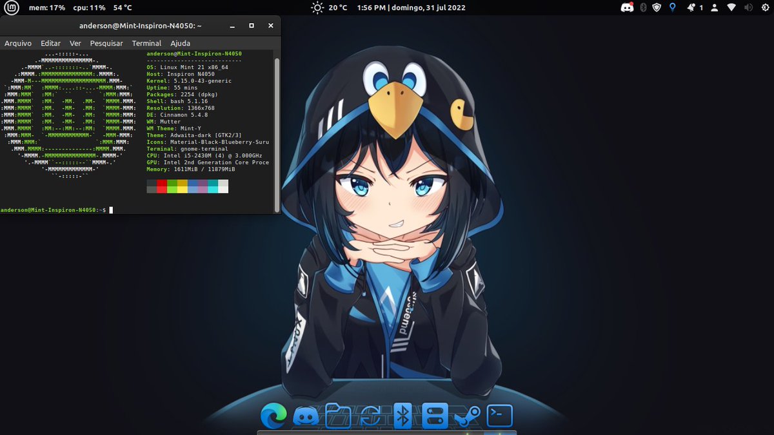Open the Pesquisar menu in the terminal
Viewport: 774px width, 435px height.
pyautogui.click(x=106, y=43)
